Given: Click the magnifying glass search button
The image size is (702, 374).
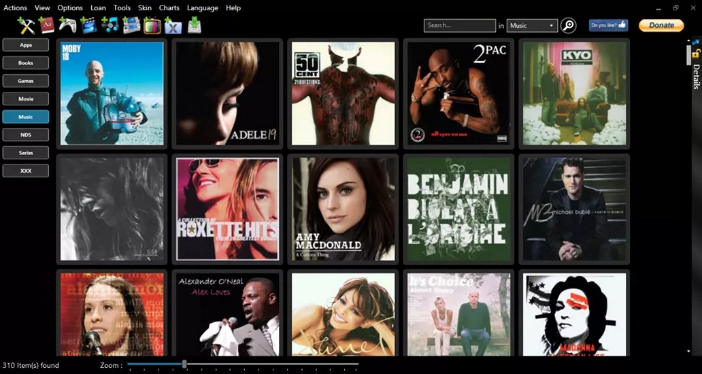Looking at the screenshot, I should 568,26.
